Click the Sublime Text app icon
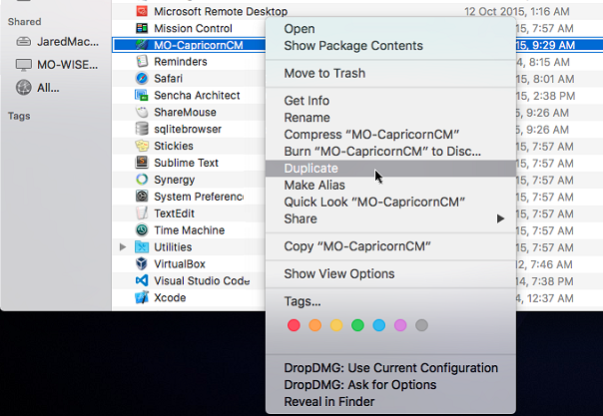Viewport: 603px width, 416px height. coord(142,163)
